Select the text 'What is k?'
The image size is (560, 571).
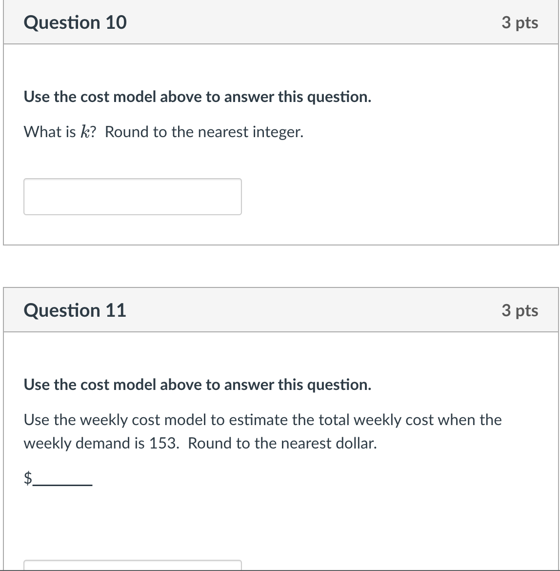pyautogui.click(x=59, y=131)
